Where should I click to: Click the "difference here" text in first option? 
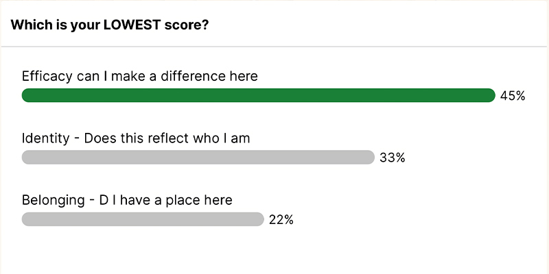[209, 76]
